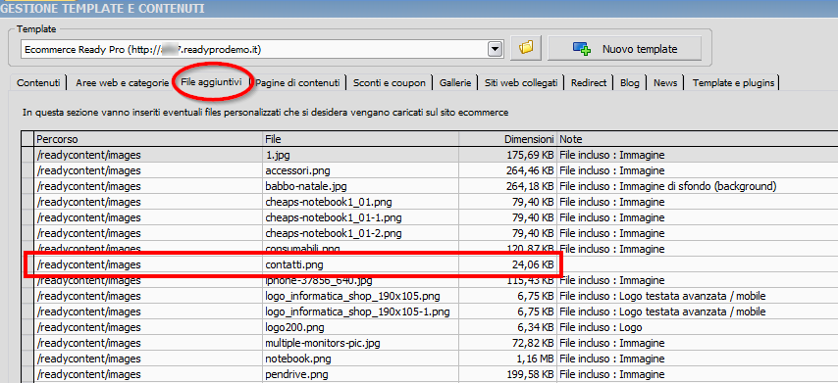Viewport: 838px width, 383px height.
Task: Click the 24,06 KB size cell
Action: (x=508, y=264)
